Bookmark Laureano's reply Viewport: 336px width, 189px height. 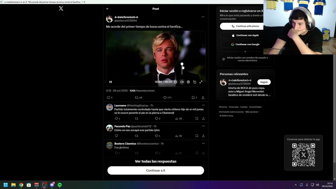coord(197,118)
